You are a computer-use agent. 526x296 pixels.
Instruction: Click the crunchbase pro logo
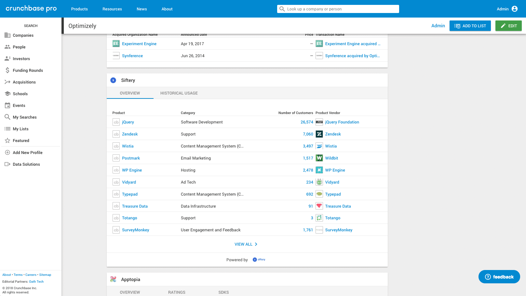(31, 8)
